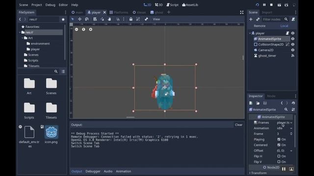Zoom out the viewport with minus icon
This screenshot has height=176, width=314.
[77, 29]
